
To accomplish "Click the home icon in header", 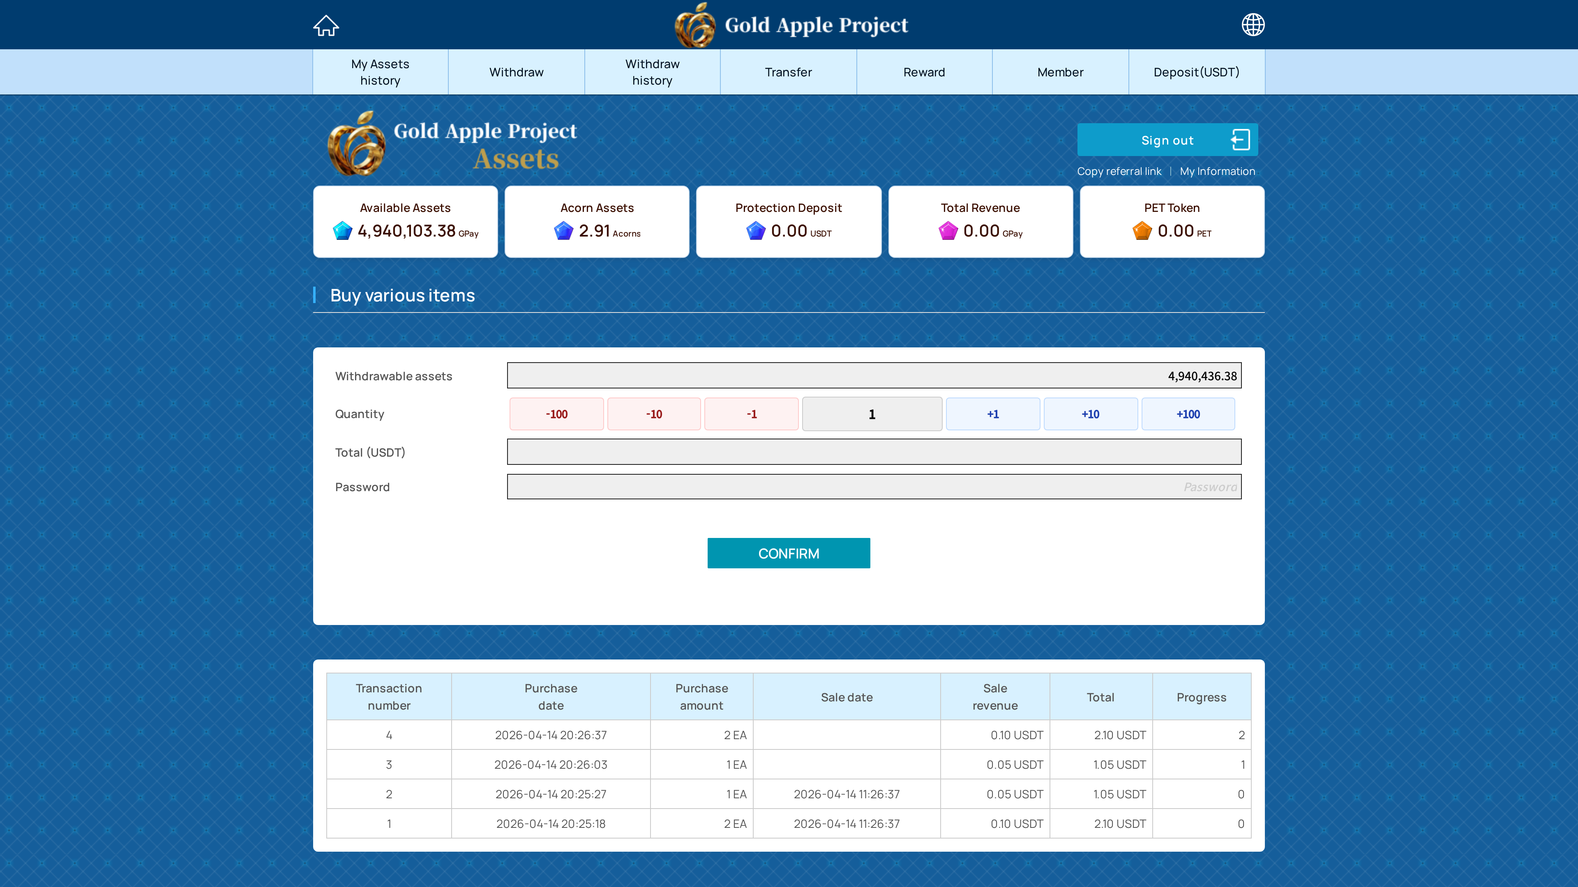I will [x=326, y=25].
